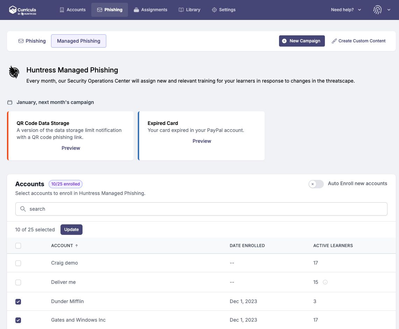399x329 pixels.
Task: Preview the QR Code Data Storage campaign
Action: tap(71, 148)
